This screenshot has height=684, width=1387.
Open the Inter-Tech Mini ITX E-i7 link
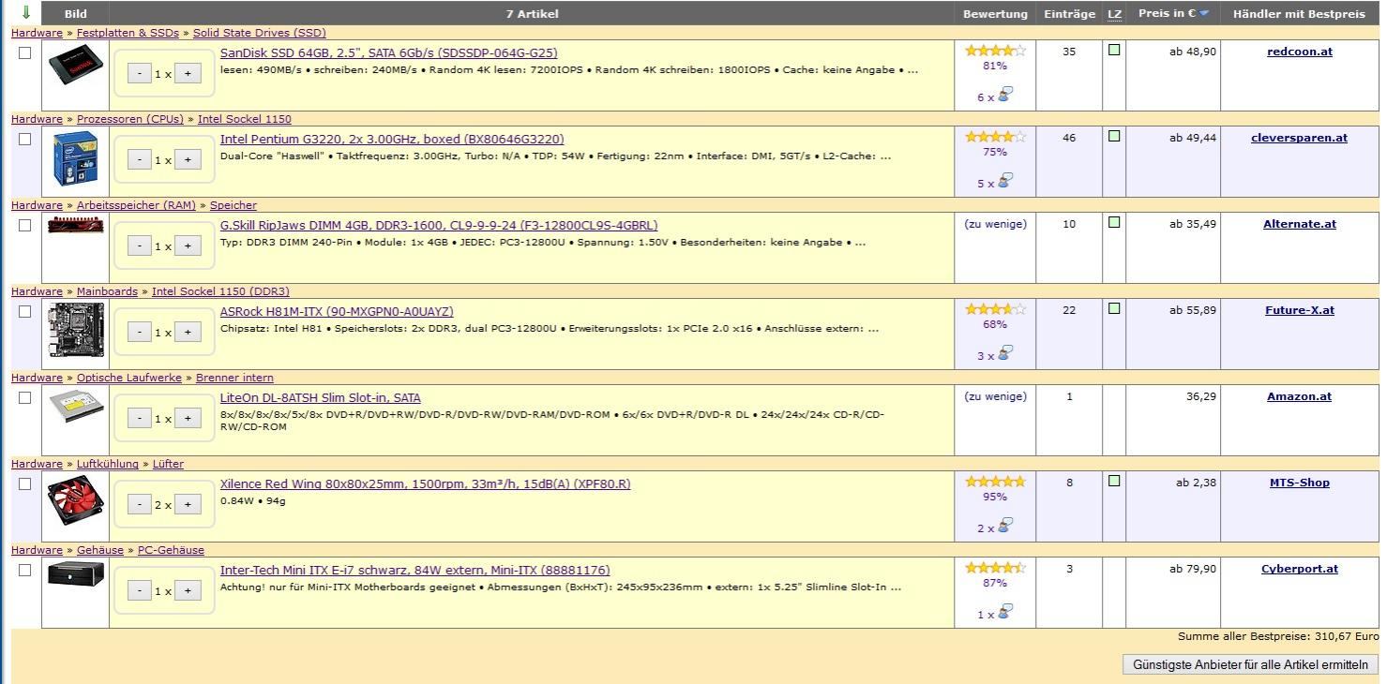(x=415, y=570)
